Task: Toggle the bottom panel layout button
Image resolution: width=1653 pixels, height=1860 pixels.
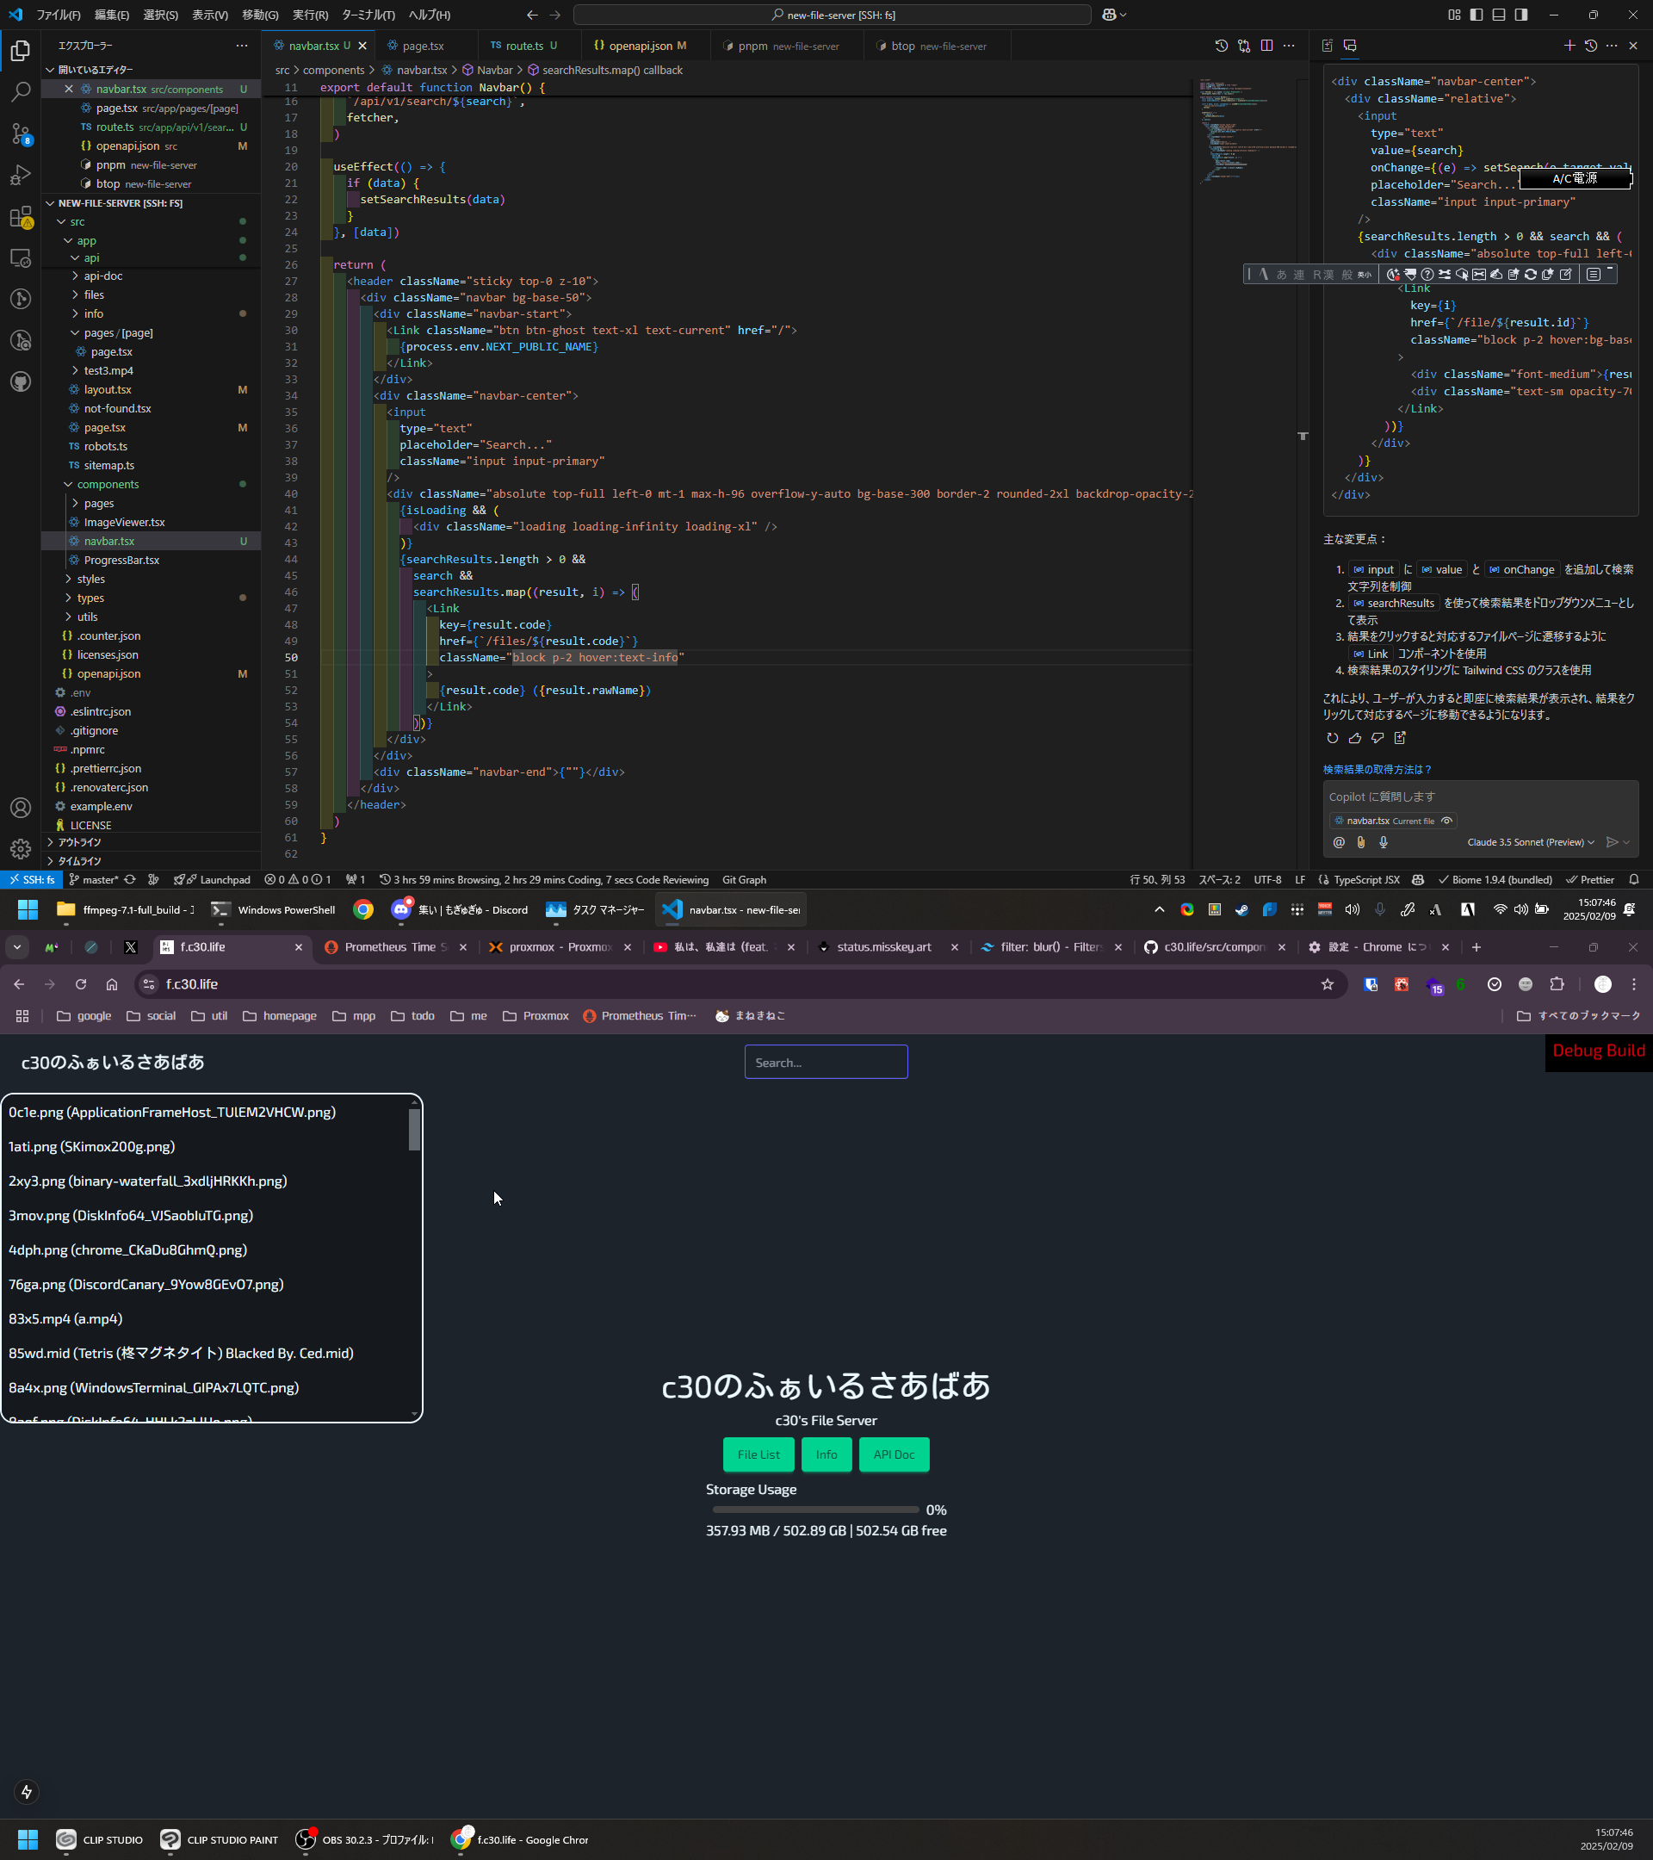Action: (x=1498, y=15)
